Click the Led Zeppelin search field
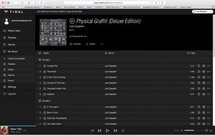The width and height of the screenshot is (215, 137). click(x=202, y=12)
